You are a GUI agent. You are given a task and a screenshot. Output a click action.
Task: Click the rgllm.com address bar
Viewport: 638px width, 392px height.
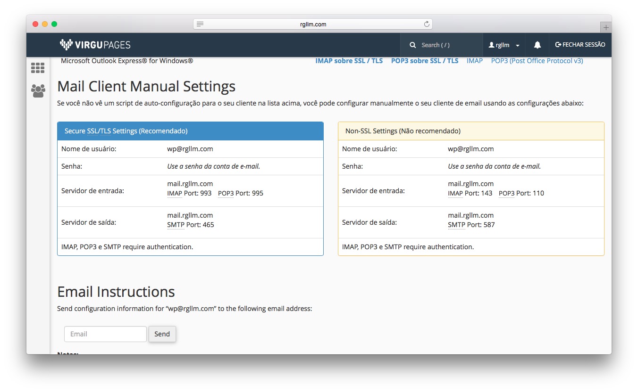[x=313, y=24]
